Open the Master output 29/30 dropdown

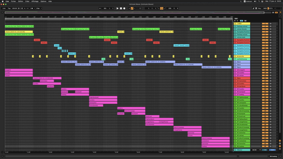click(256, 150)
